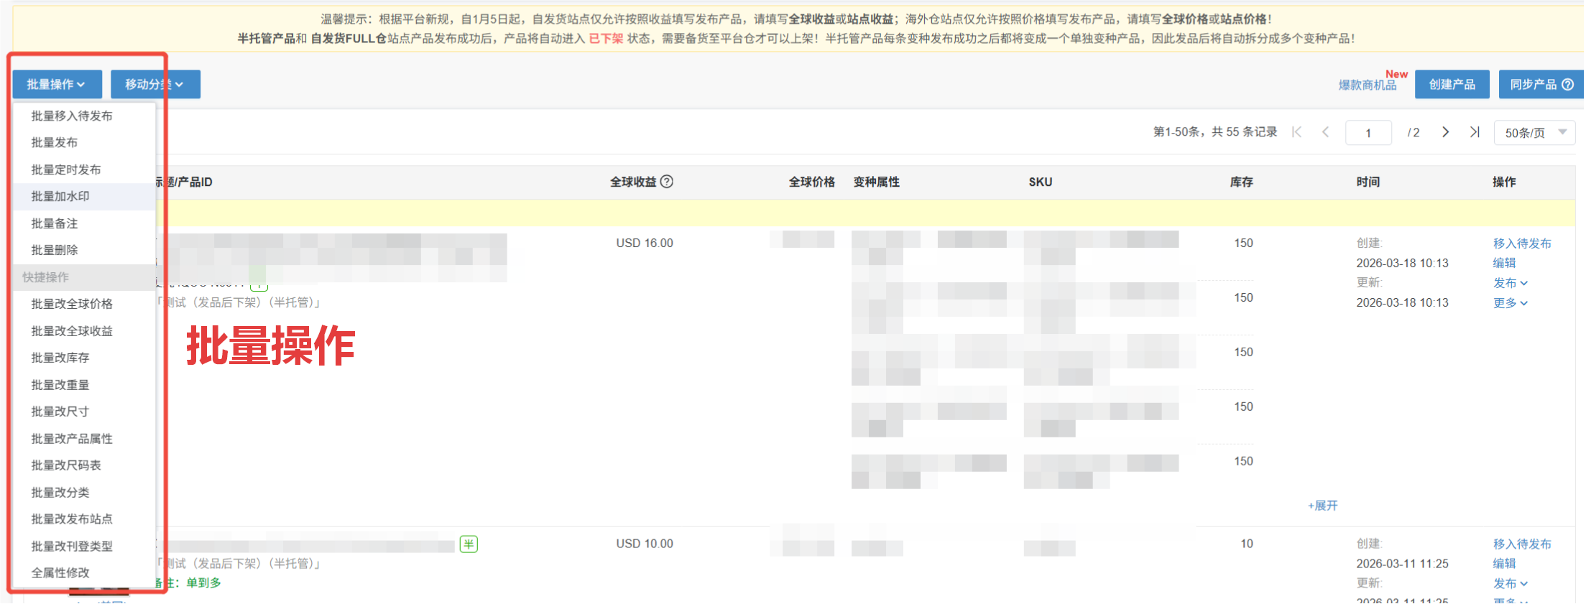Choose 批量改全球价格 in the menu
Viewport: 1586px width, 604px height.
click(x=72, y=304)
